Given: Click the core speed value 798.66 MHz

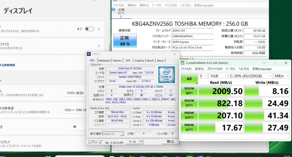Looking at the screenshot, I should [x=117, y=112].
